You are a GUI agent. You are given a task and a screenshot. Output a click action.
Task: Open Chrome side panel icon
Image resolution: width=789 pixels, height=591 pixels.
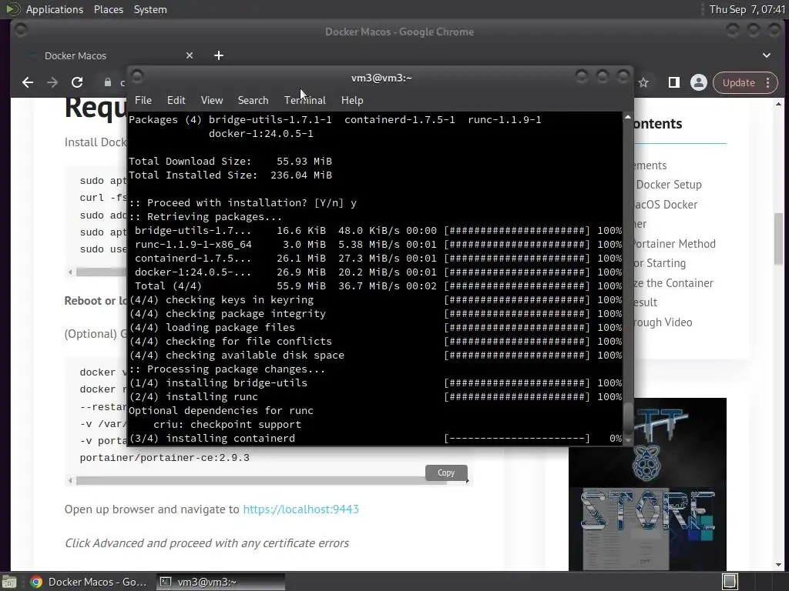tap(673, 82)
